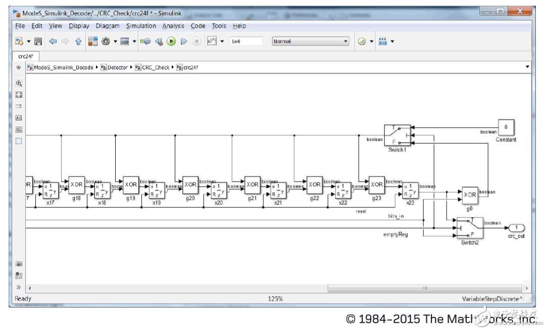Viewport: 547px width, 331px height.
Task: Click the Screenshot camera icon
Action: (19, 264)
